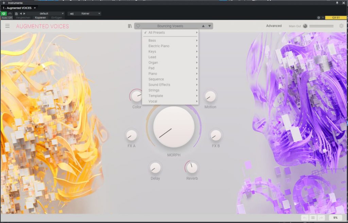
Task: Choose the Piano preset category
Action: 170,74
